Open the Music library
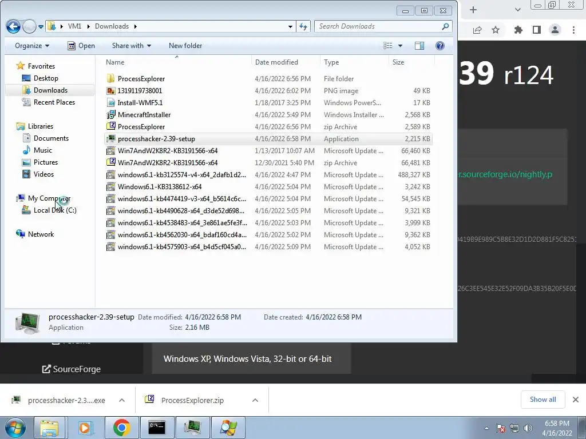The width and height of the screenshot is (586, 439). coord(42,150)
